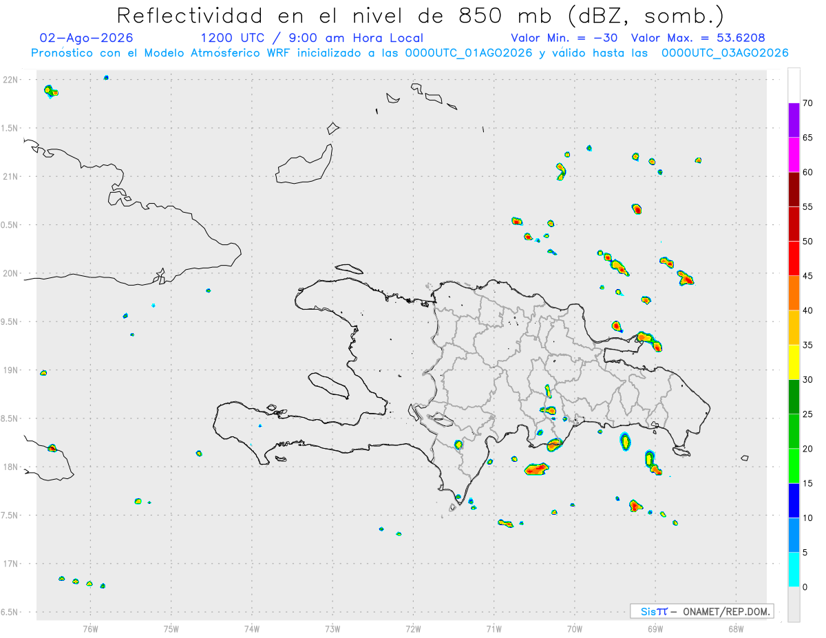826x638 pixels.
Task: Click the '10' colorbar scale label
Action: point(808,518)
